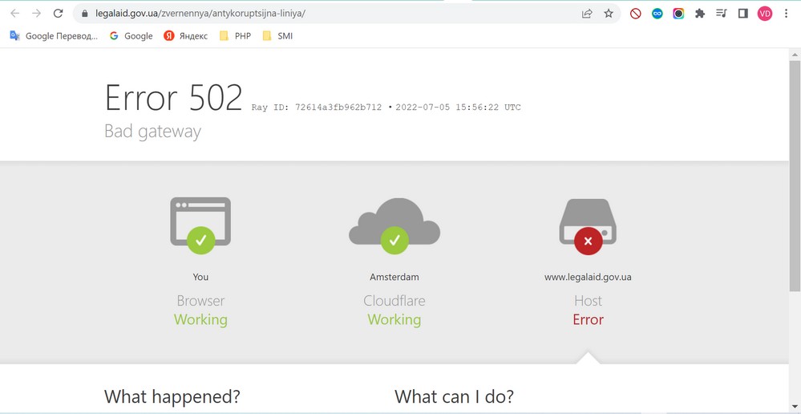Click the scrollbar up arrow

pos(795,55)
